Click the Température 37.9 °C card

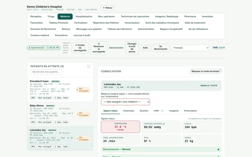pyautogui.click(x=120, y=127)
